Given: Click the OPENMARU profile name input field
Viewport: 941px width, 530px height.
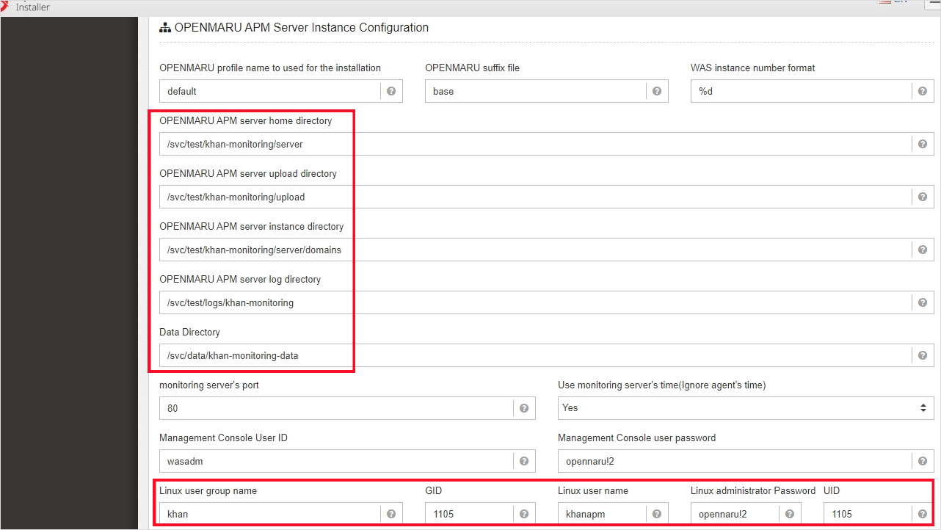Looking at the screenshot, I should 269,91.
